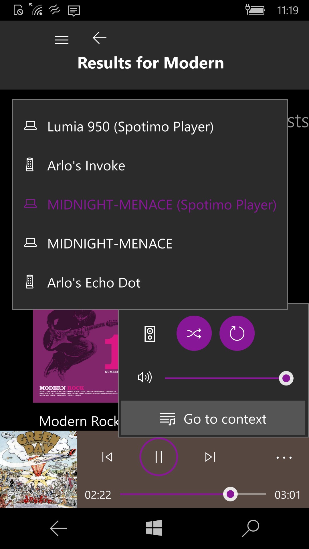Skip to next track
The height and width of the screenshot is (549, 309).
click(x=210, y=457)
